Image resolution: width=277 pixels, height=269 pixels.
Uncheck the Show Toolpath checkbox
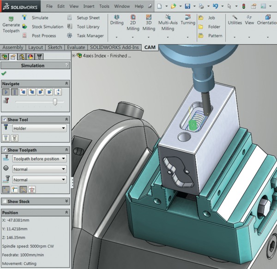(x=4, y=150)
